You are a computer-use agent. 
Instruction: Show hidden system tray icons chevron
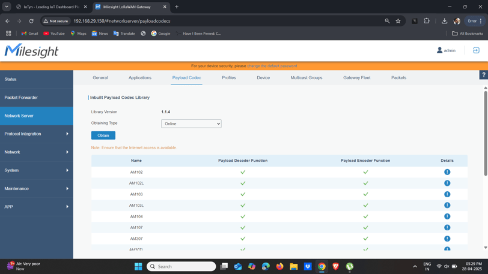tap(415, 267)
